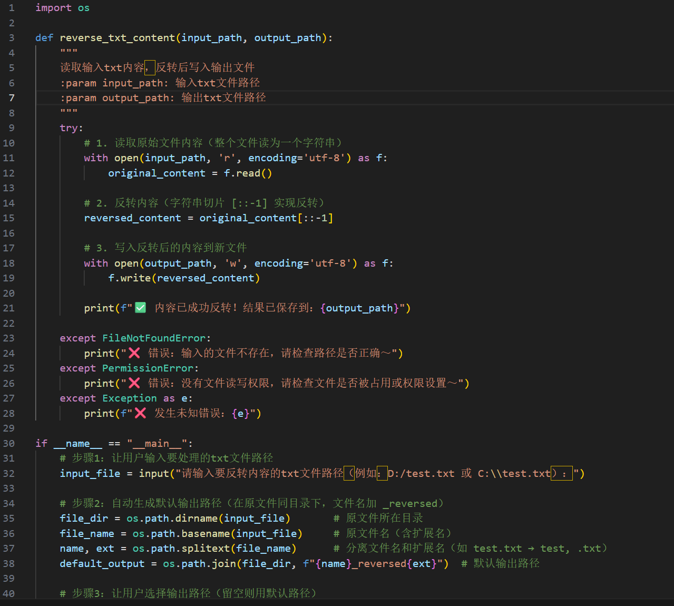This screenshot has height=606, width=674.
Task: Place cursor on the reverse_txt_content function name
Action: pos(117,38)
